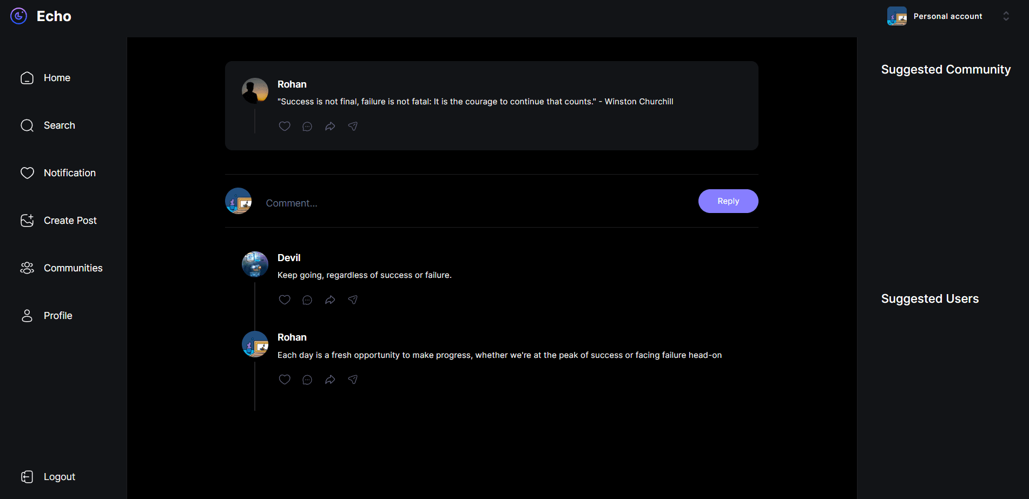Reply to Devil's comment using bubble icon
The height and width of the screenshot is (499, 1029).
[x=307, y=300]
